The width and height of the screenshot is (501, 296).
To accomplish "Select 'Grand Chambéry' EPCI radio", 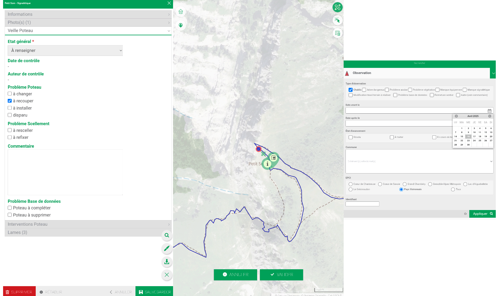I will [405, 184].
